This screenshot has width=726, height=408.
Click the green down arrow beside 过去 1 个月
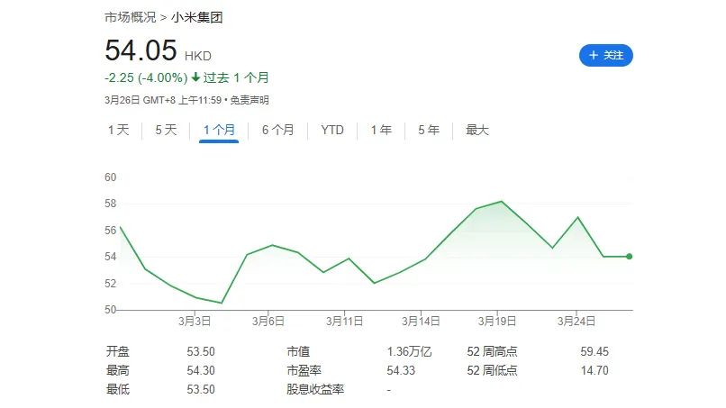(x=195, y=77)
